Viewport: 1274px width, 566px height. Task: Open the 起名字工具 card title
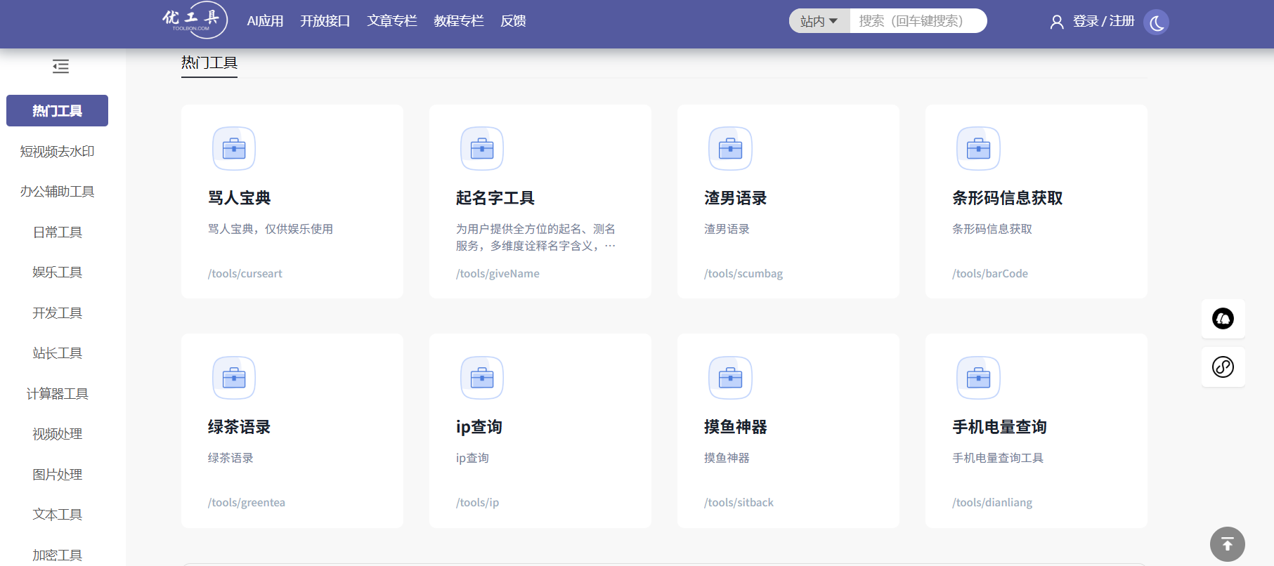495,198
